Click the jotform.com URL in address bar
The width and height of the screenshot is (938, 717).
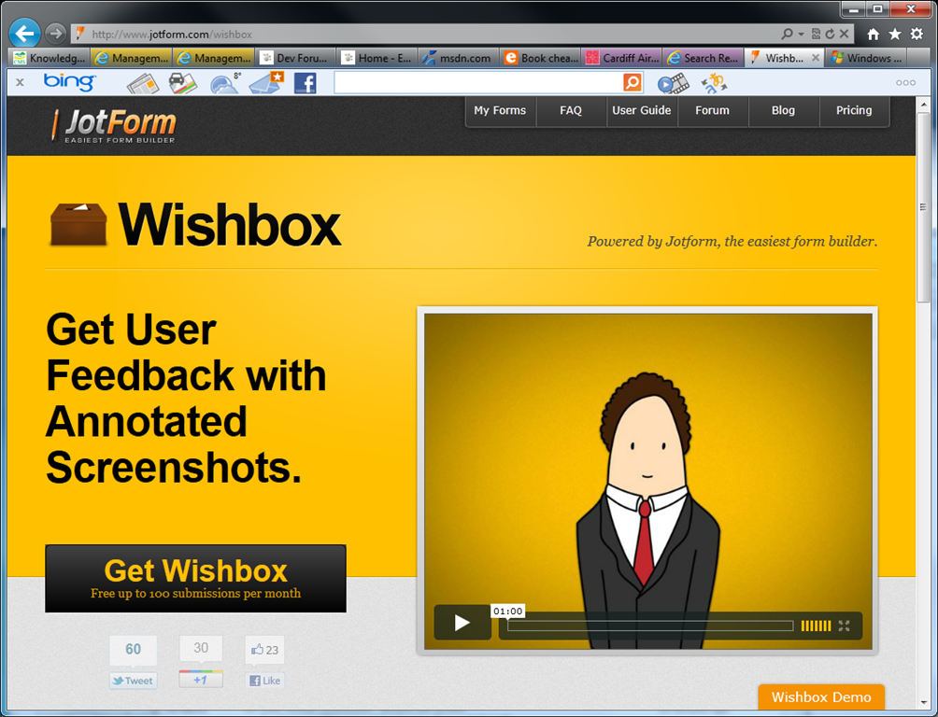172,35
